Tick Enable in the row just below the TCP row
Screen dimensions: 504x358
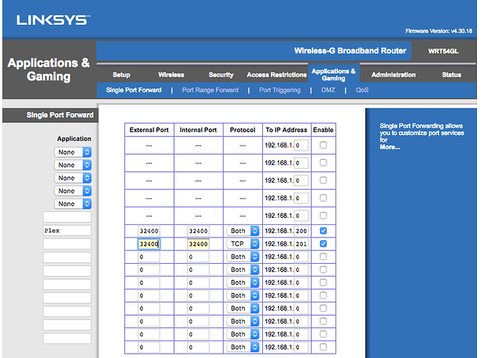point(324,256)
